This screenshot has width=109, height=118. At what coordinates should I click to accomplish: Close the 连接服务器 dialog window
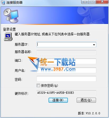102,2
